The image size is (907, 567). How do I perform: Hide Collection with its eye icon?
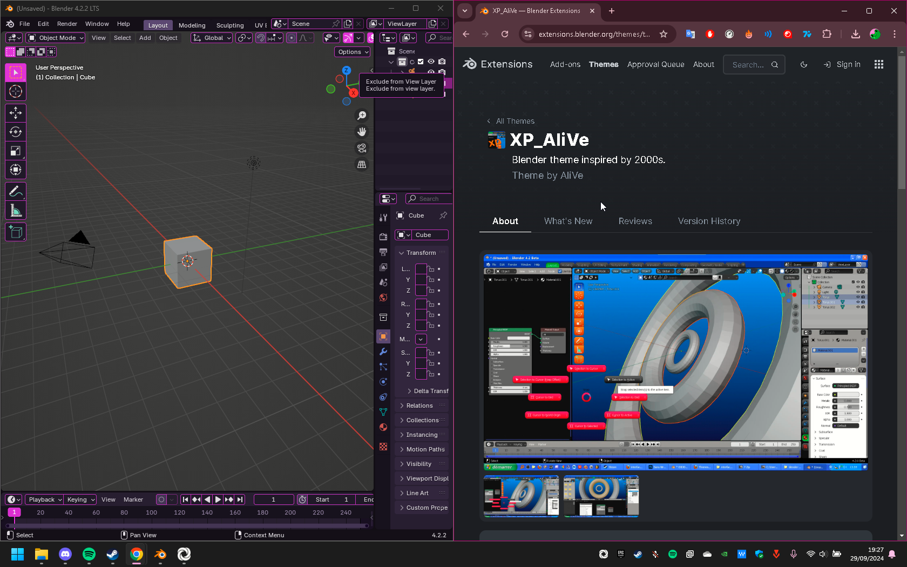(431, 62)
